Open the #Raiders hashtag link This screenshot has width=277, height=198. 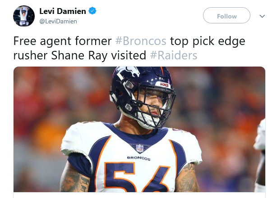[174, 55]
